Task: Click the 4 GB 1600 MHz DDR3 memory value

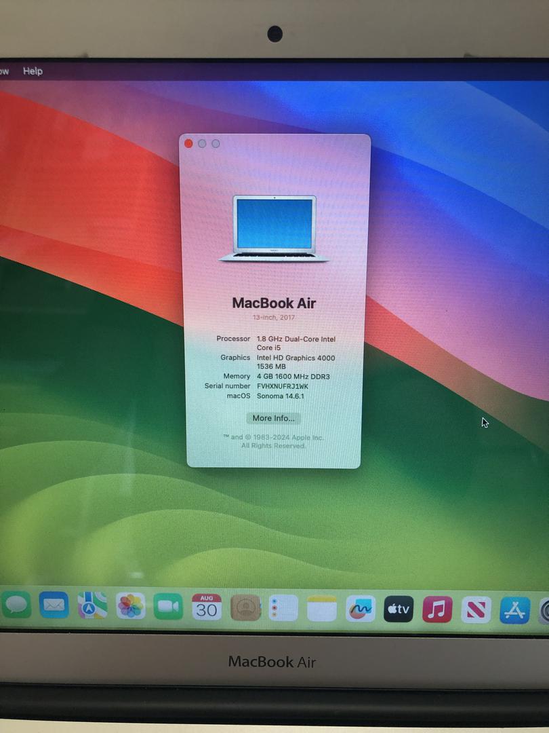Action: click(293, 376)
